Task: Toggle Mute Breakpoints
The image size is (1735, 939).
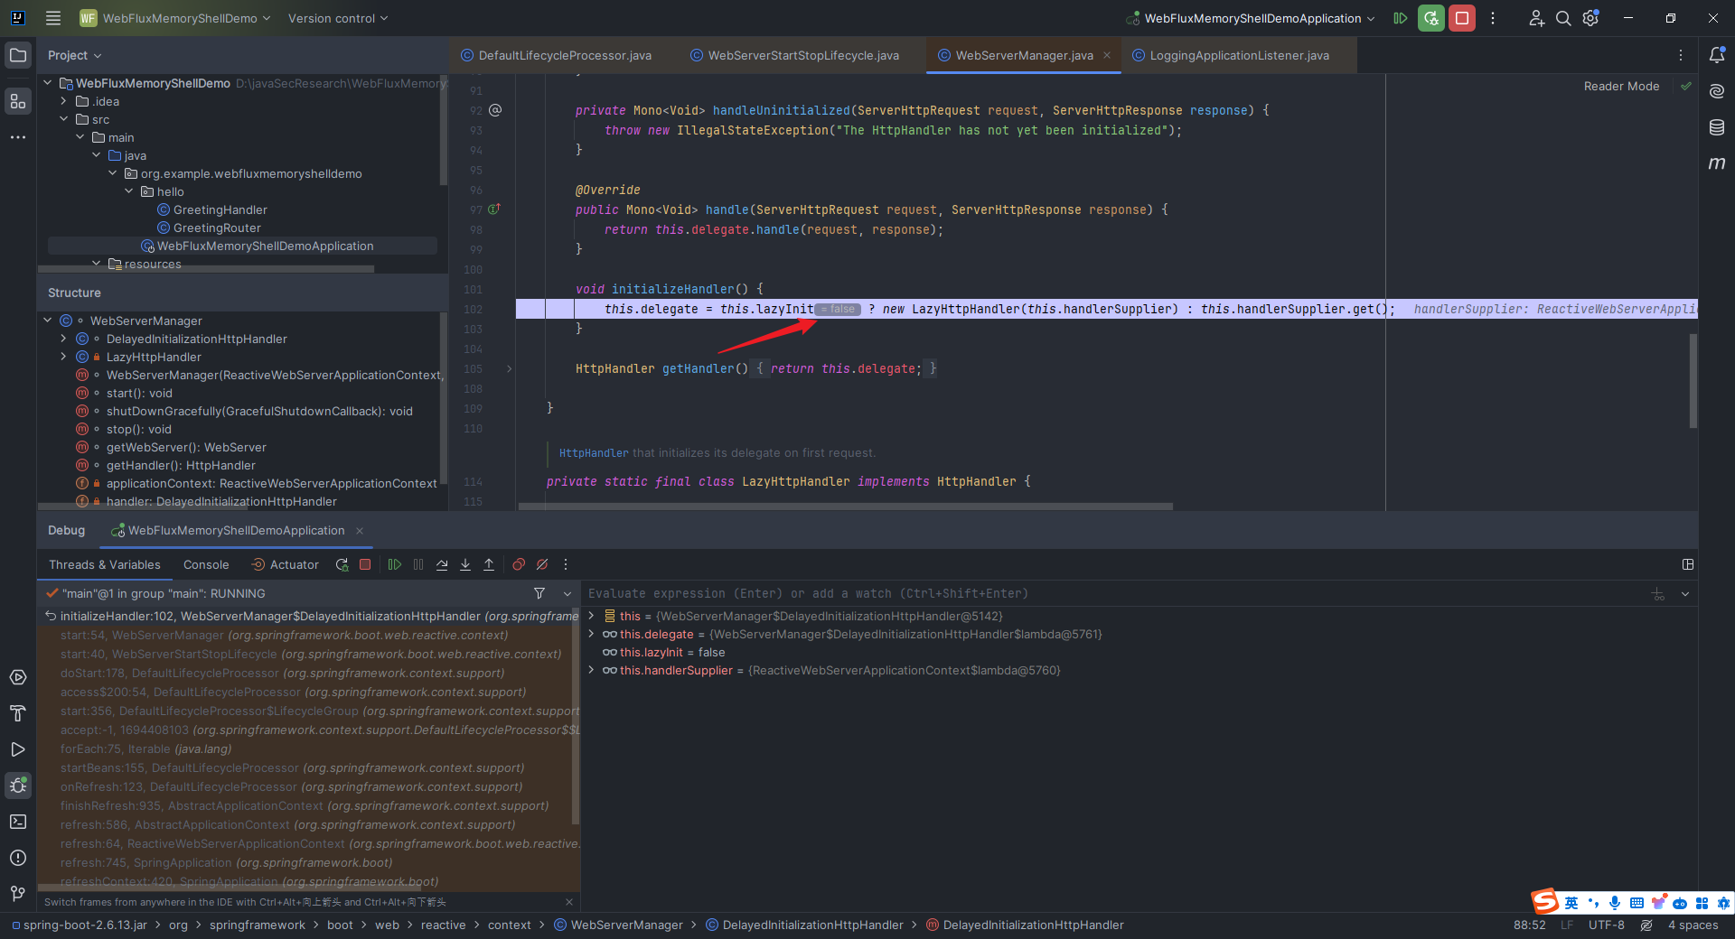Action: coord(542,565)
